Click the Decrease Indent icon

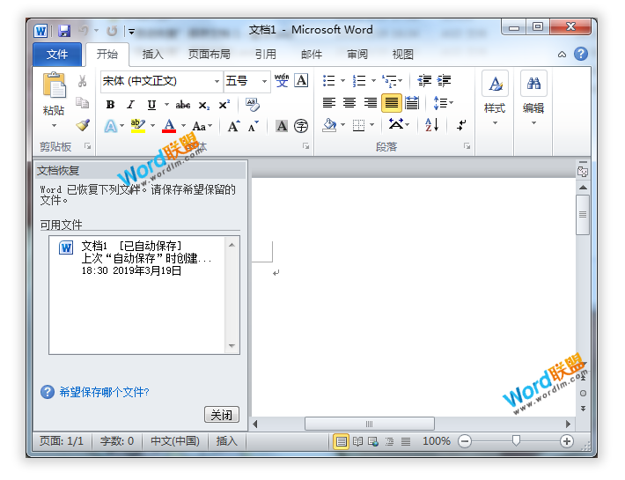point(424,81)
